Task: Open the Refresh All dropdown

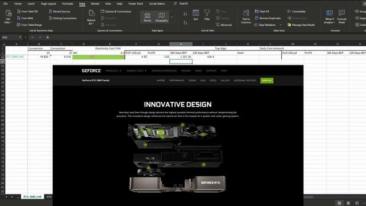Action: (x=91, y=17)
